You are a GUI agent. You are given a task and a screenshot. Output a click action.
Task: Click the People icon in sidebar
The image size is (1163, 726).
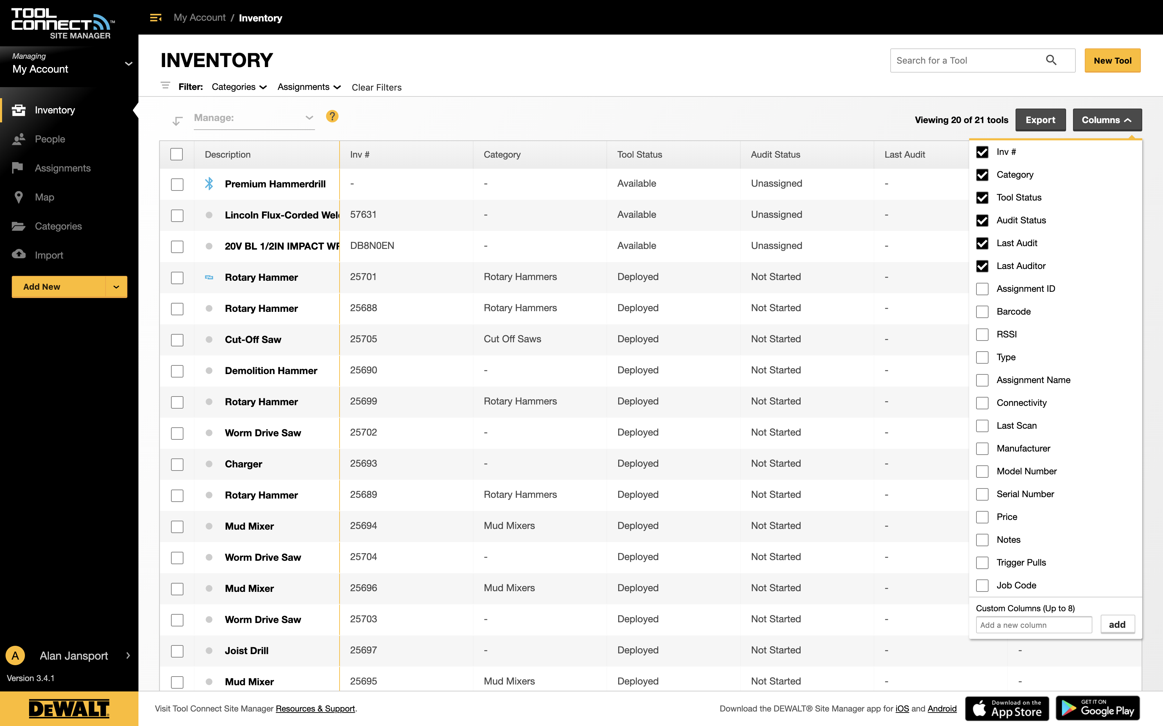coord(19,139)
